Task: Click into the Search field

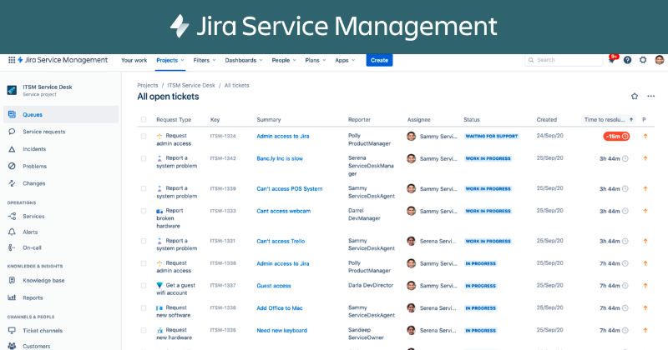Action: pos(564,60)
